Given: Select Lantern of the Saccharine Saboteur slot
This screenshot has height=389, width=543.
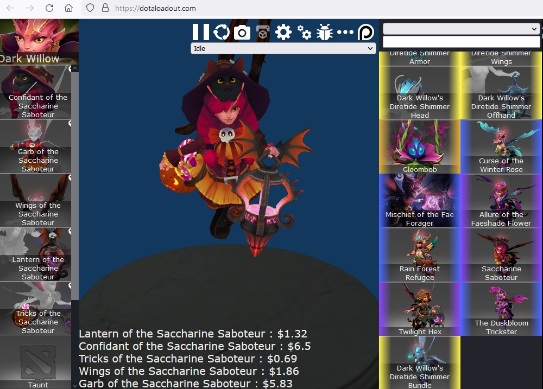Looking at the screenshot, I should pyautogui.click(x=35, y=254).
